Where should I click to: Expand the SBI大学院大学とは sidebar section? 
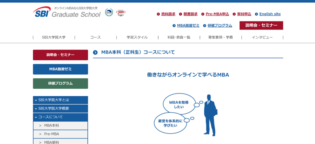tap(60, 100)
